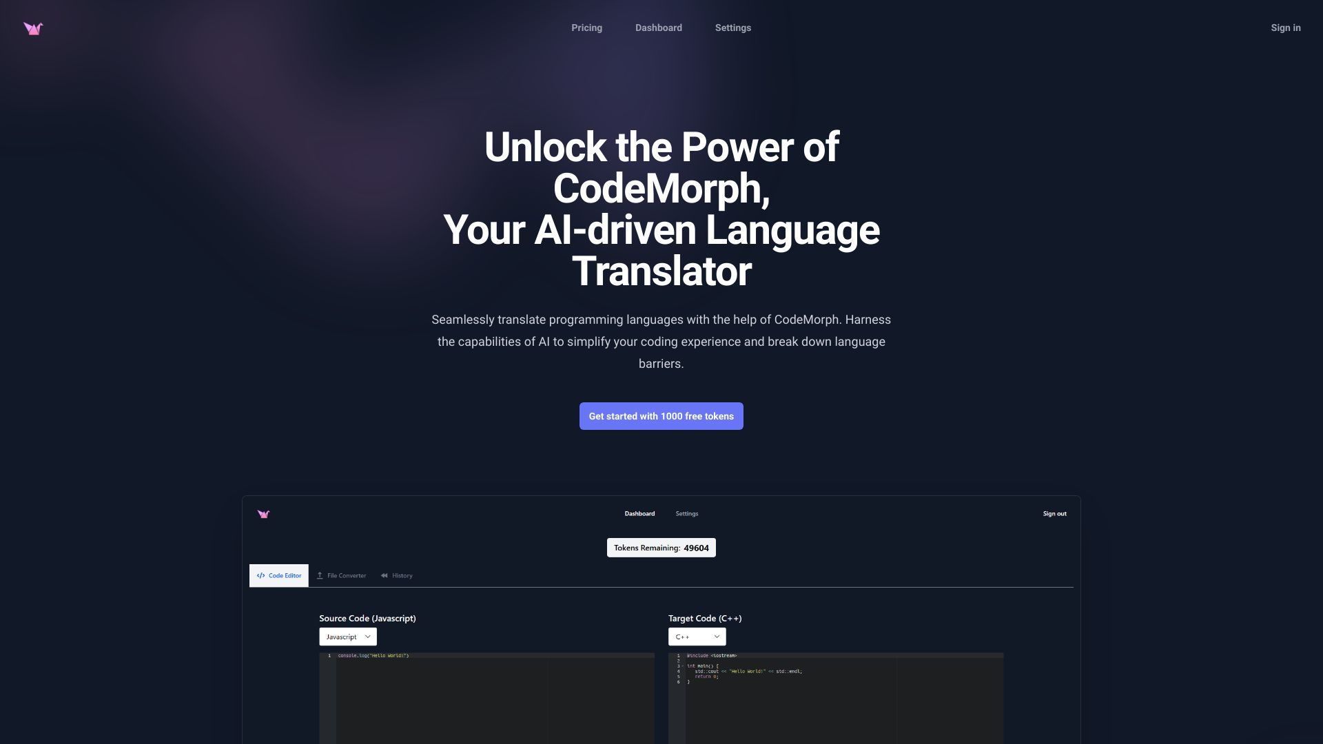Toggle dashboard Settings navigation item
1323x744 pixels.
point(687,514)
